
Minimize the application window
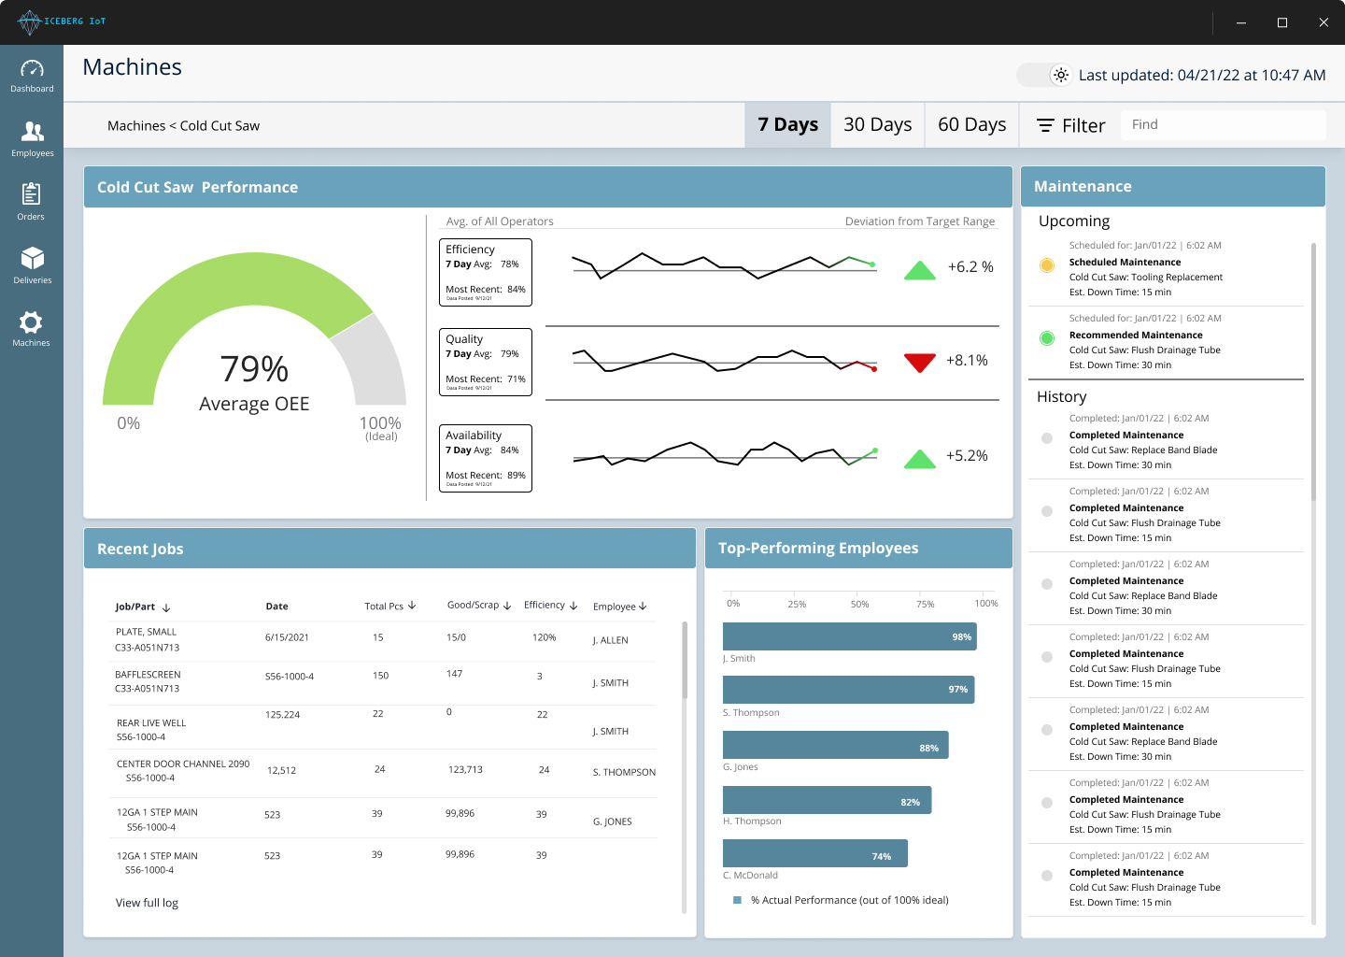tap(1241, 22)
